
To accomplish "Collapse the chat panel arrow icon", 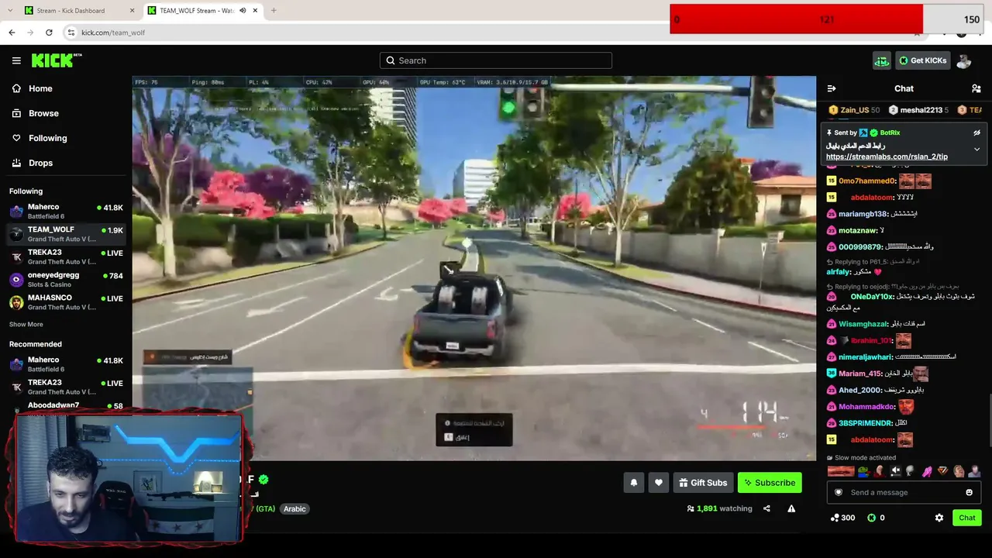I will [832, 88].
